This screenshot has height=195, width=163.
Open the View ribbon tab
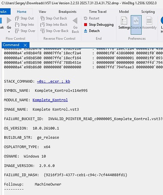coord(43,12)
